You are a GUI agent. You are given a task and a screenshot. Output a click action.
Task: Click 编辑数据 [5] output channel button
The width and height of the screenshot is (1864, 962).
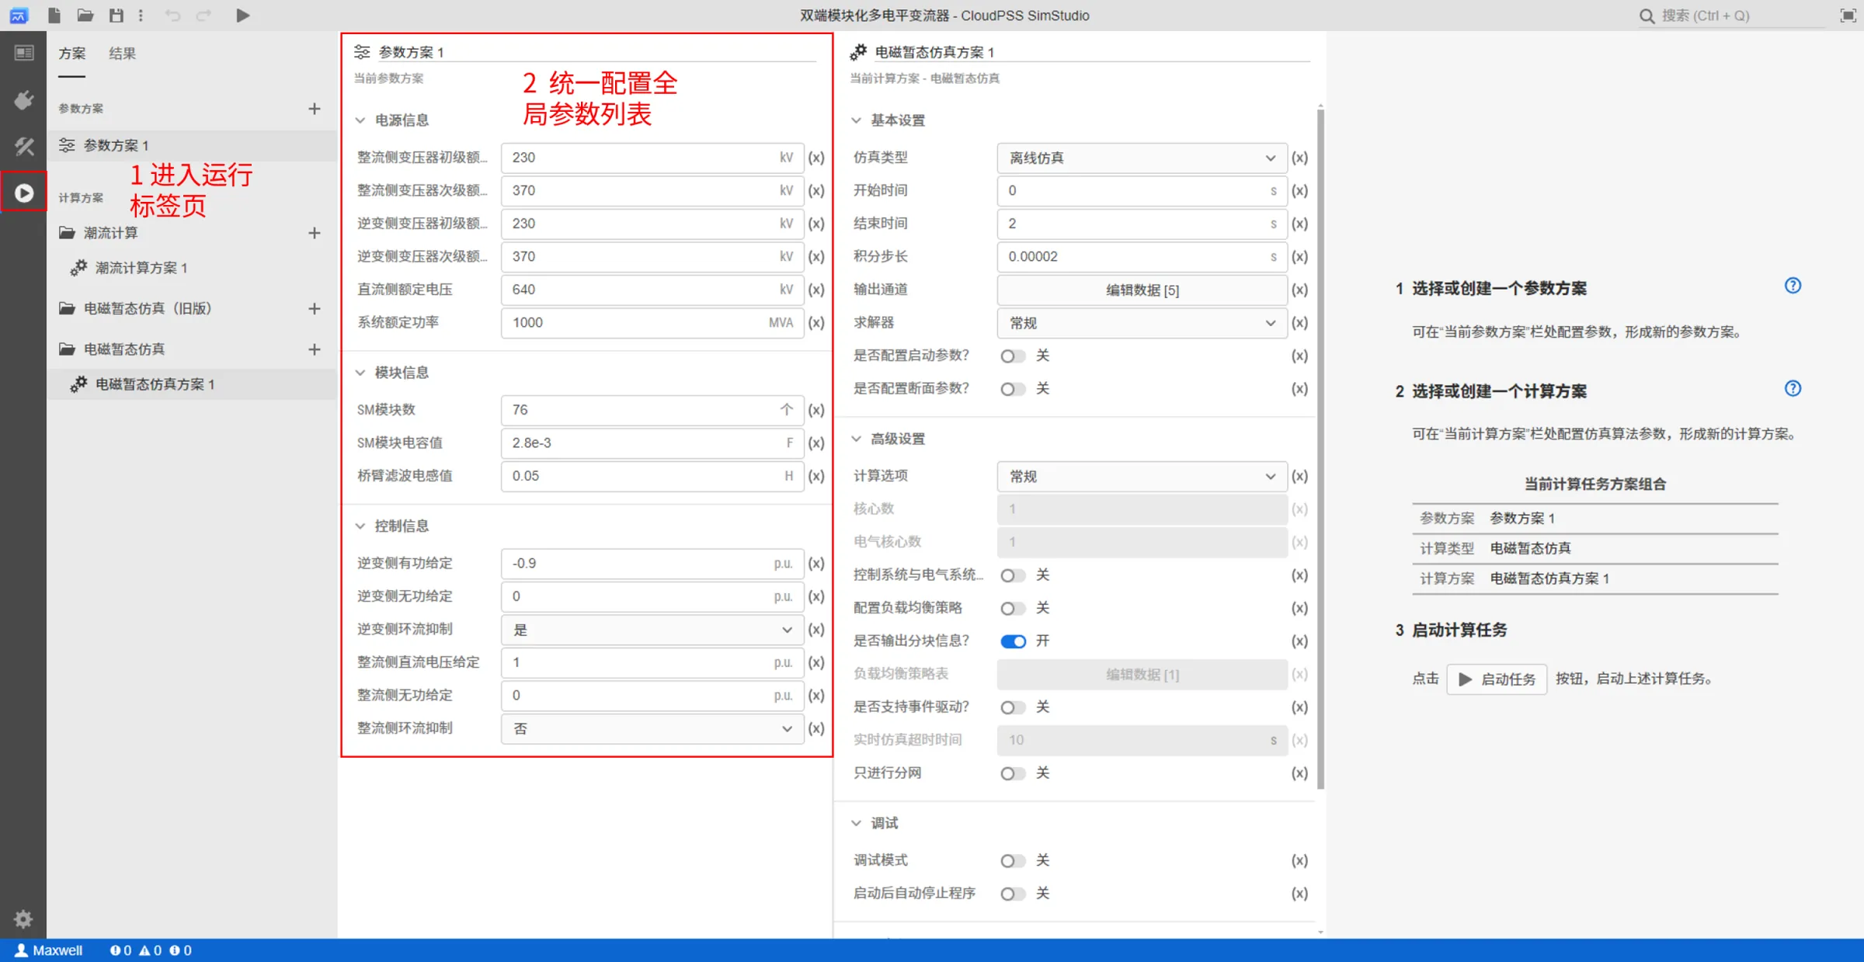[x=1142, y=290]
